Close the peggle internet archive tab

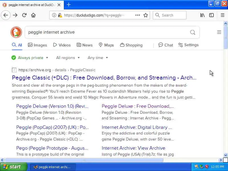[x=59, y=5]
